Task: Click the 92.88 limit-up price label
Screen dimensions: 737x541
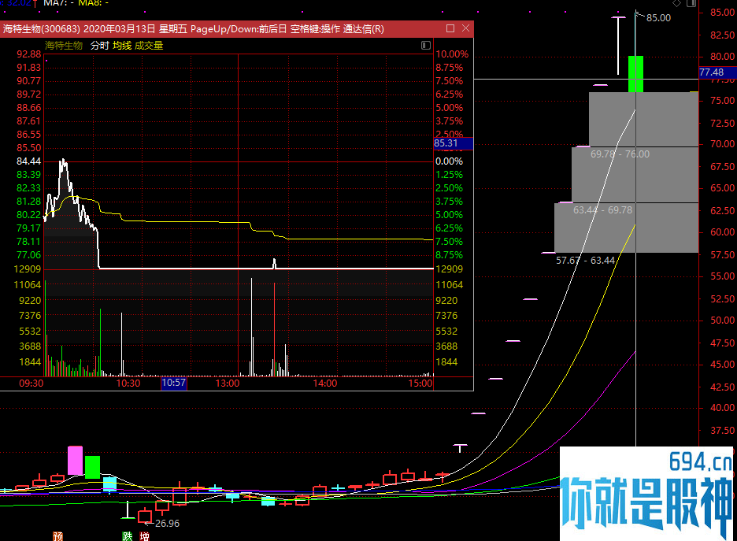Action: pos(28,54)
